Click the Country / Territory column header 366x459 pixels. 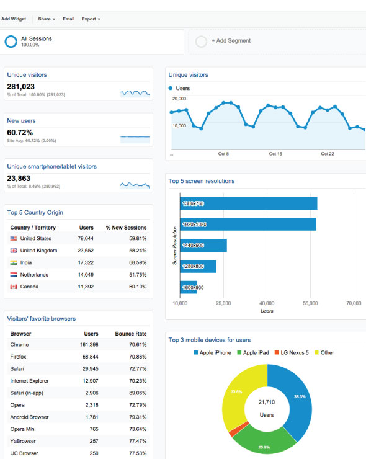pos(33,228)
